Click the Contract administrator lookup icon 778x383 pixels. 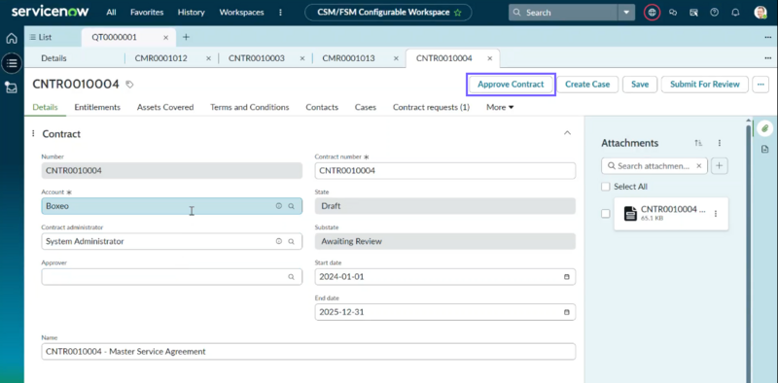tap(292, 242)
